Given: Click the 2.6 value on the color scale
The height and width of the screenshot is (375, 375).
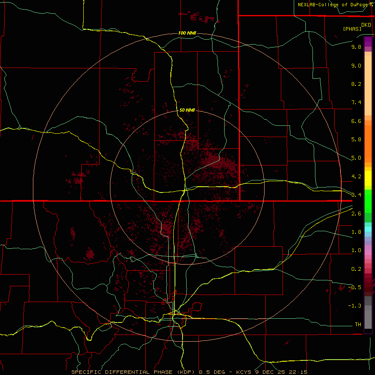Looking at the screenshot, I should click(x=356, y=214).
